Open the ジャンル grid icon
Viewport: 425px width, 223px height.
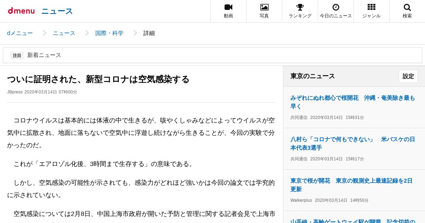[x=372, y=7]
